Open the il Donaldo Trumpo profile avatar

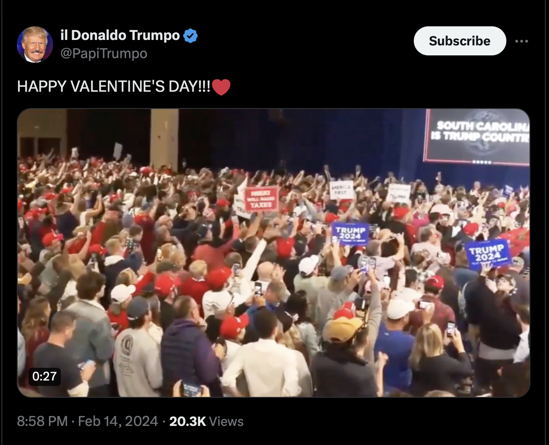(35, 44)
